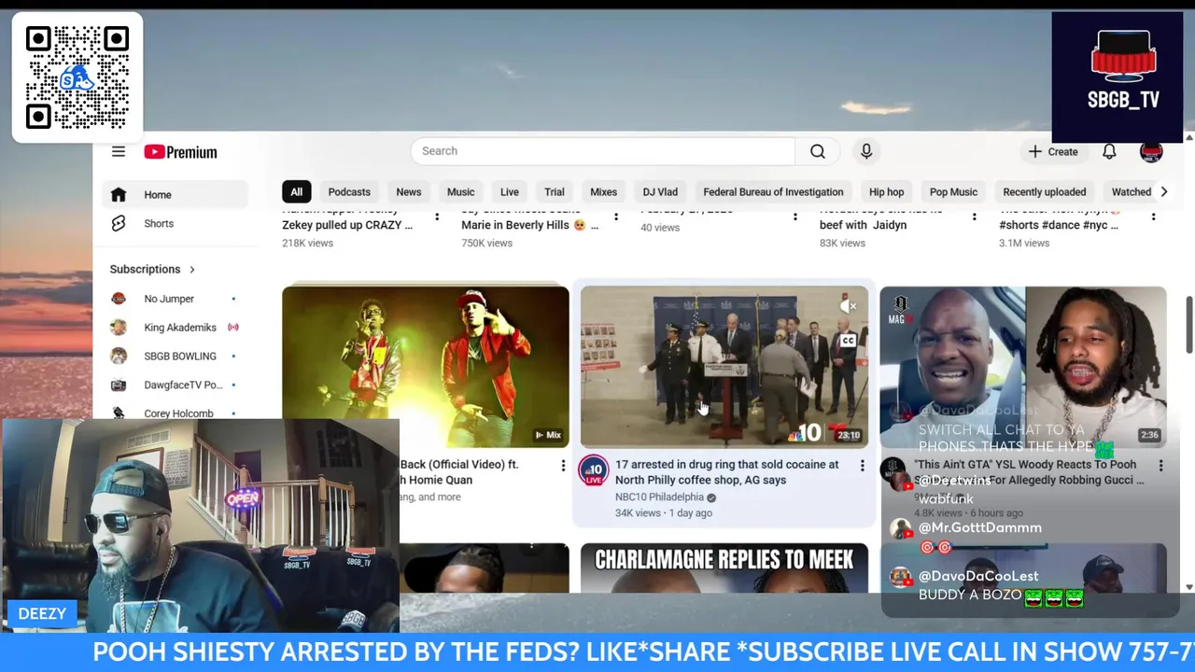Start voice search with microphone icon
This screenshot has width=1195, height=672.
866,151
